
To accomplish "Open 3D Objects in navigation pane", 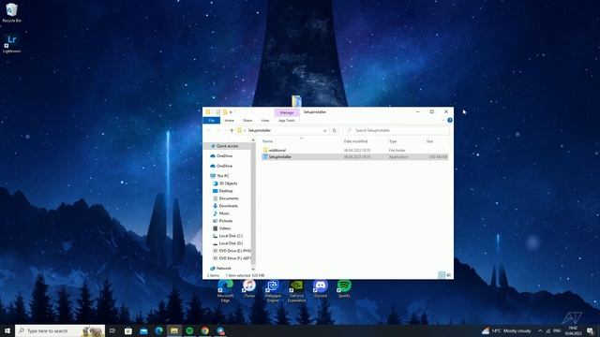I will pyautogui.click(x=225, y=183).
